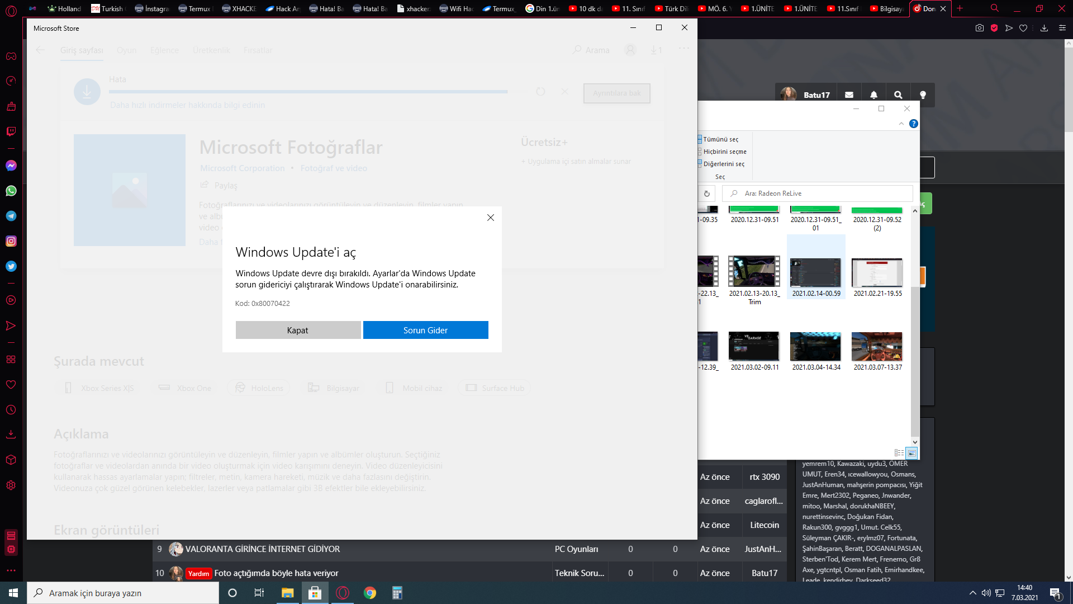Click the Sorun Gider button

click(x=425, y=330)
